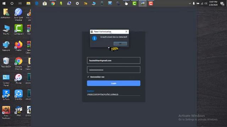Launch SHAREit desktop shortcut
The height and width of the screenshot is (127, 227).
(18, 95)
